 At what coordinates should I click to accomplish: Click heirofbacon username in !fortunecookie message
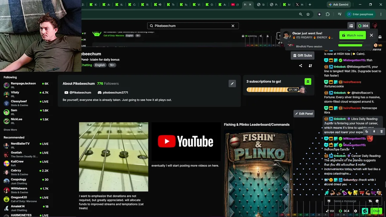(352, 82)
